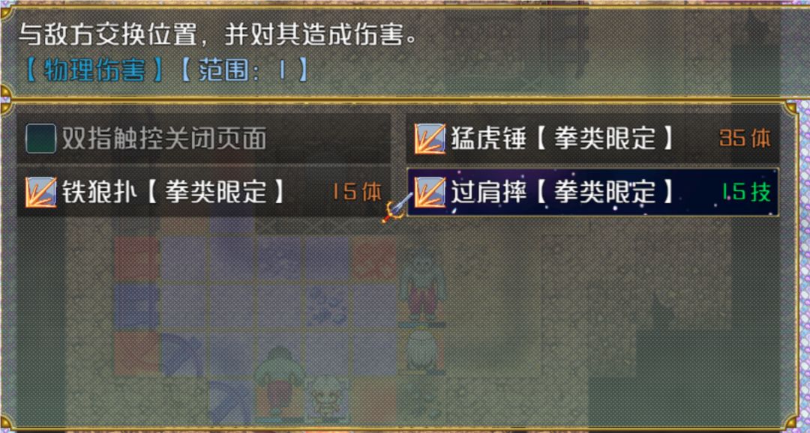The width and height of the screenshot is (810, 433).
Task: Click the sword-shaped selection cursor
Action: (x=397, y=208)
